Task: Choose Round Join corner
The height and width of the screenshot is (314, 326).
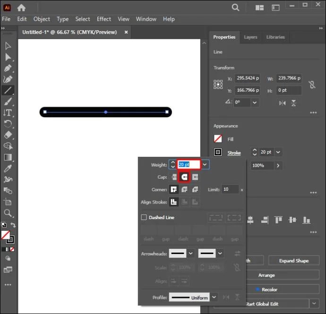Action: coord(184,189)
